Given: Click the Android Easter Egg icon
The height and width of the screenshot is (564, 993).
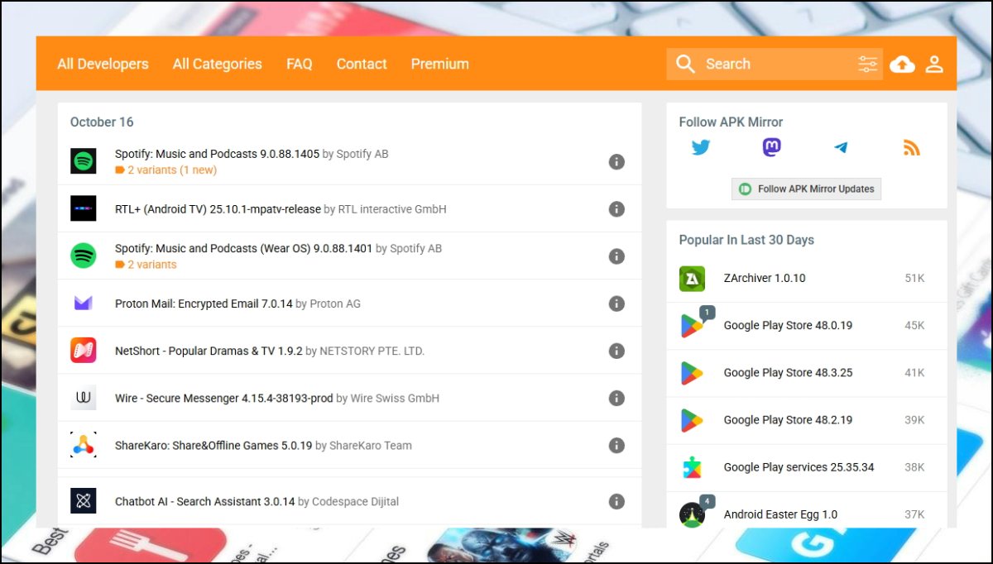Looking at the screenshot, I should point(692,514).
